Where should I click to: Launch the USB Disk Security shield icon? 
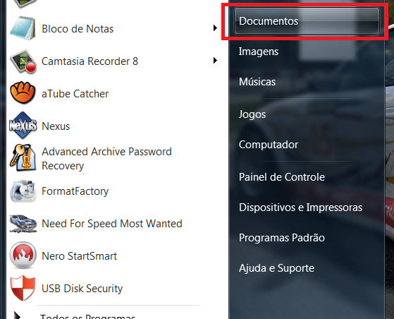[23, 288]
